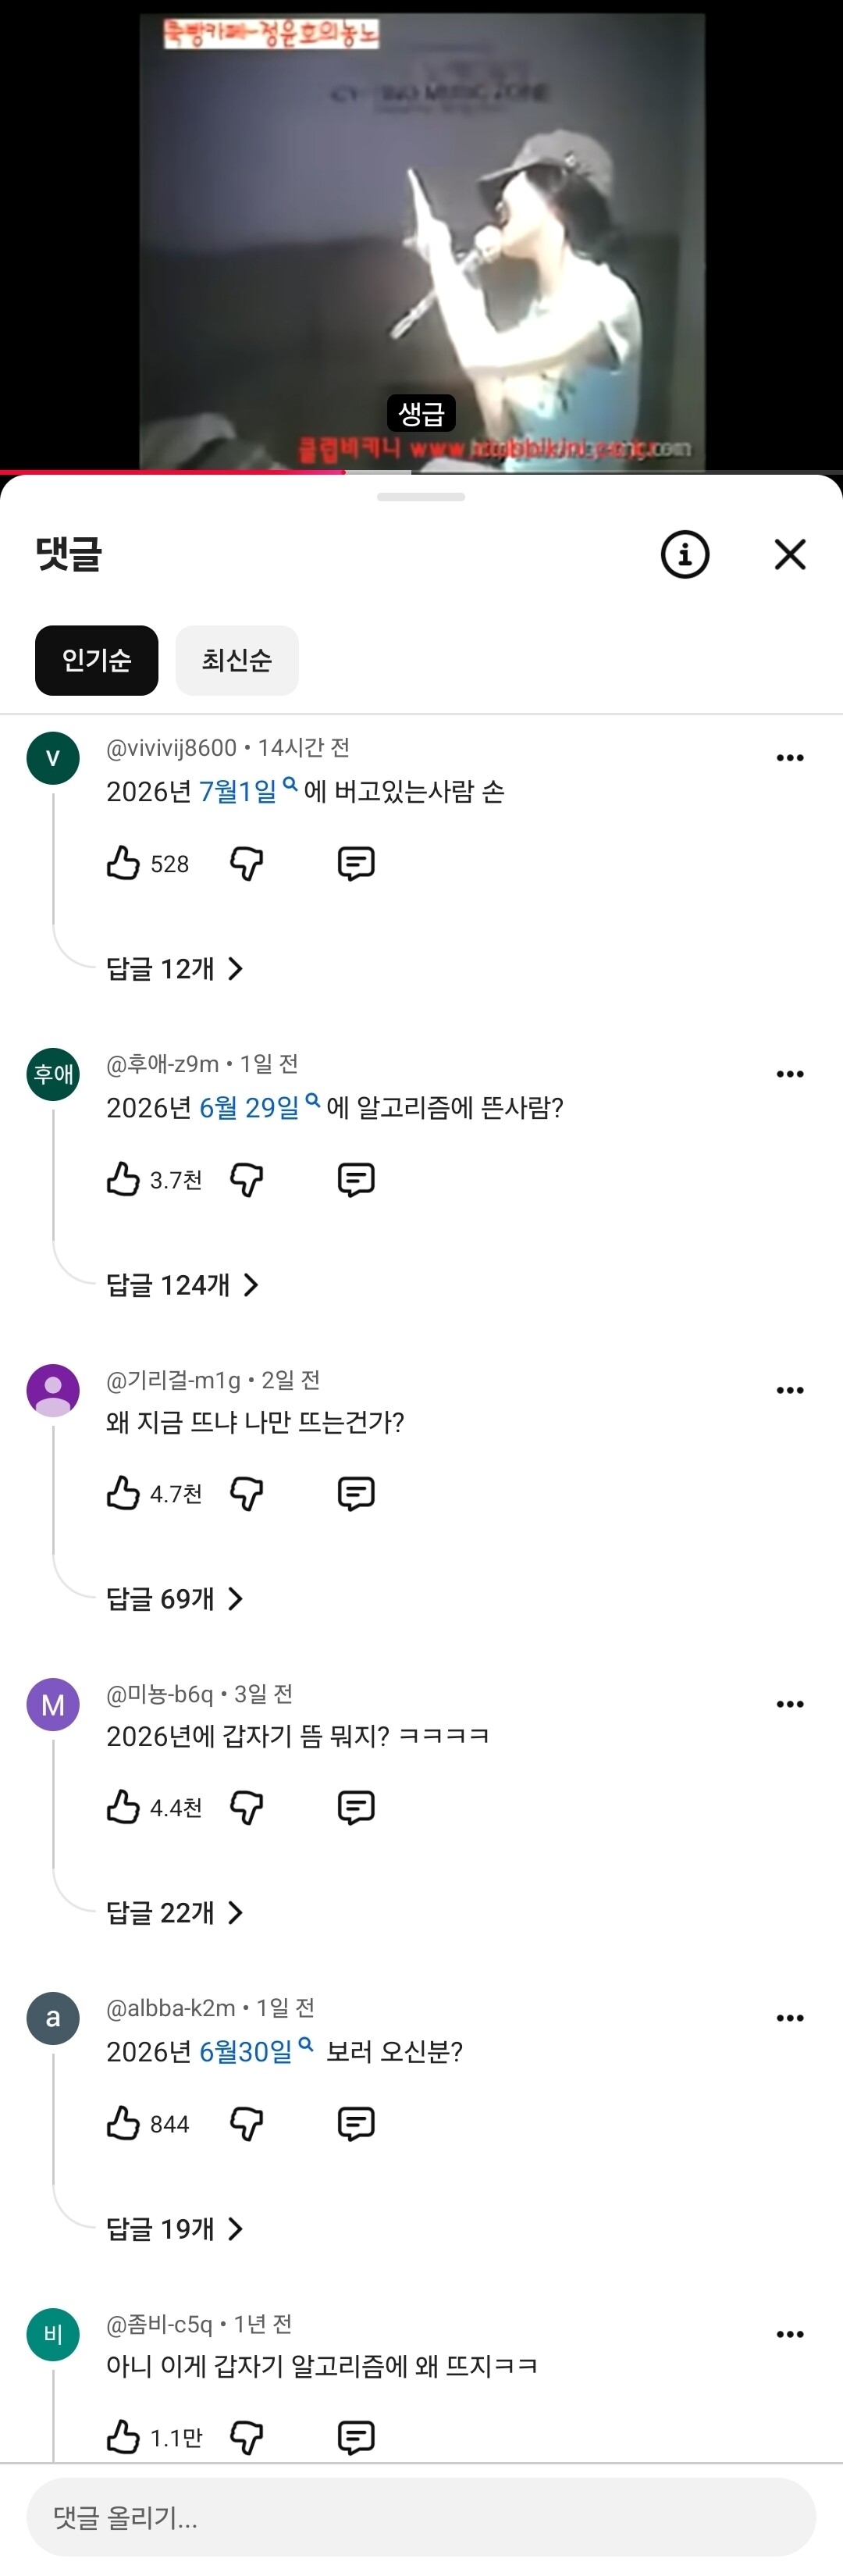Like the comment by @albba-k2m
This screenshot has width=843, height=2576.
123,2123
